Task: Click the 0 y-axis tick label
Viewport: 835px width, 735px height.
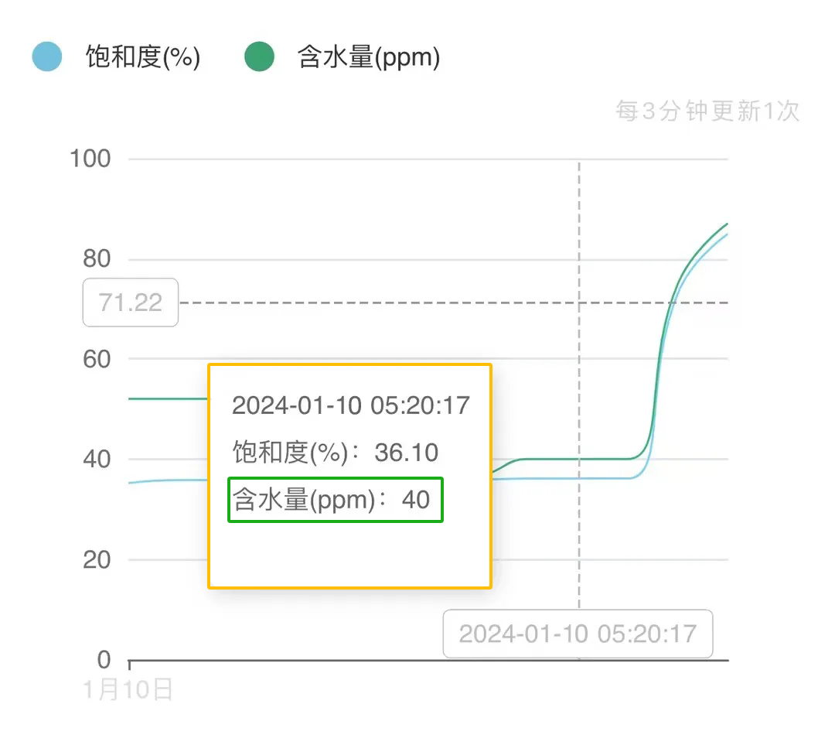Action: tap(104, 660)
